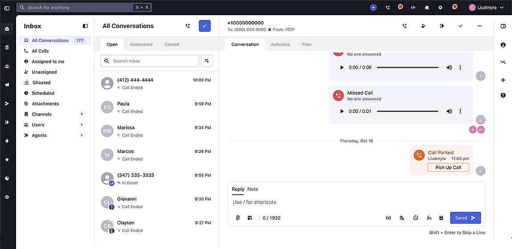Viewport: 512px width, 249px height.
Task: Mute the 0:06 voicemail recording
Action: coord(449,68)
